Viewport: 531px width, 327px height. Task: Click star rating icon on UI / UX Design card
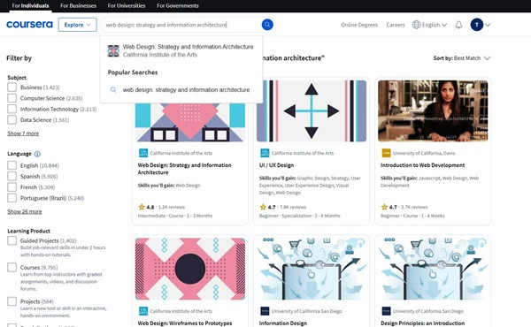tap(263, 207)
